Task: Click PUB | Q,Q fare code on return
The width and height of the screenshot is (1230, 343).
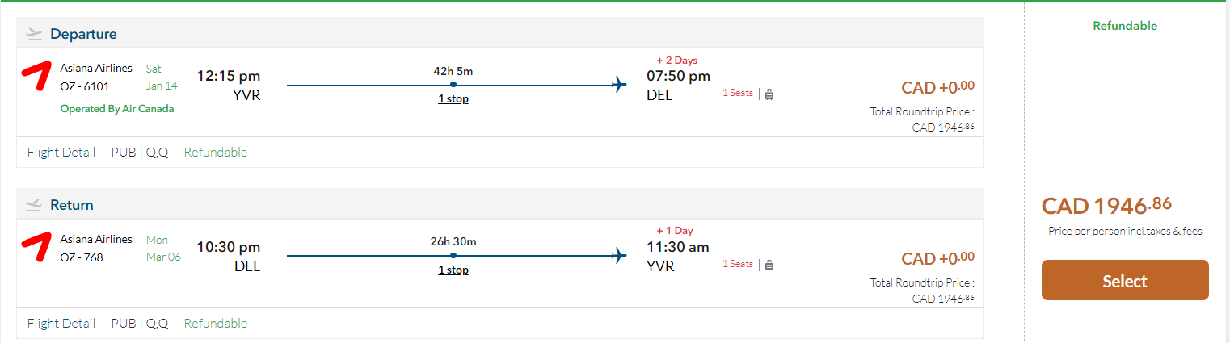Action: 140,324
